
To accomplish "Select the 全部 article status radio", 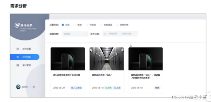I will click(x=63, y=25).
